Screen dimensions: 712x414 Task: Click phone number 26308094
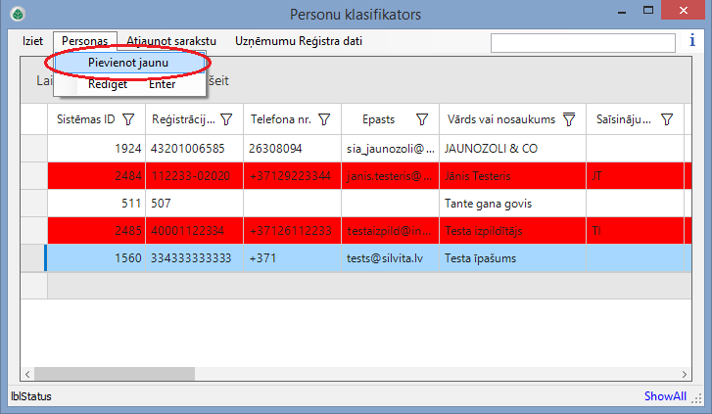[293, 149]
